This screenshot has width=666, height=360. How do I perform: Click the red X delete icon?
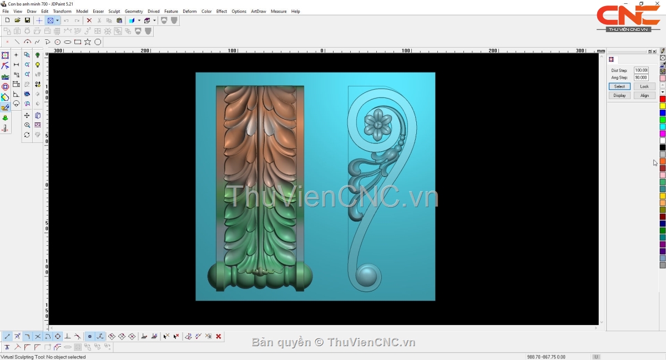89,20
